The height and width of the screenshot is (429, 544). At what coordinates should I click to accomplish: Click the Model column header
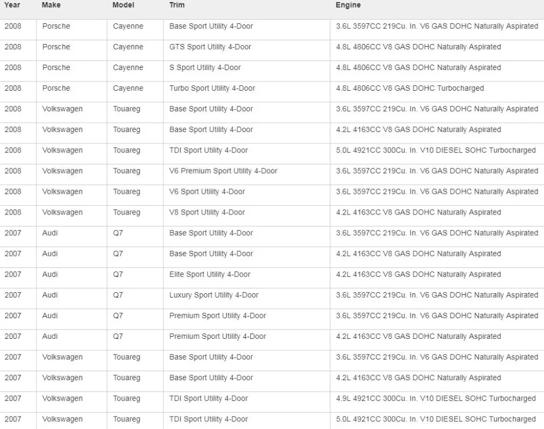[x=123, y=5]
